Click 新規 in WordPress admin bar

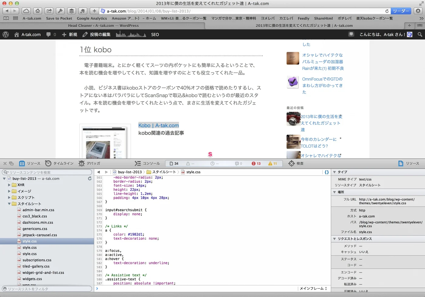(x=70, y=35)
